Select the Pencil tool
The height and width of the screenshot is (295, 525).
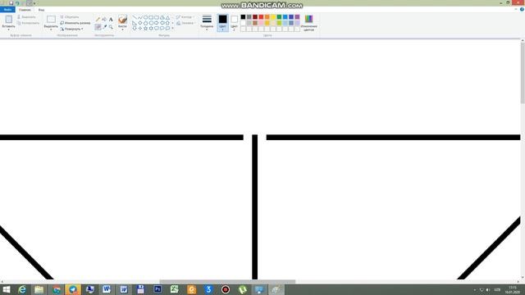coord(98,20)
